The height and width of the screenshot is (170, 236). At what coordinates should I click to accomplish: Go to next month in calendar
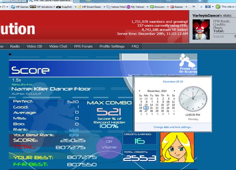174,91
